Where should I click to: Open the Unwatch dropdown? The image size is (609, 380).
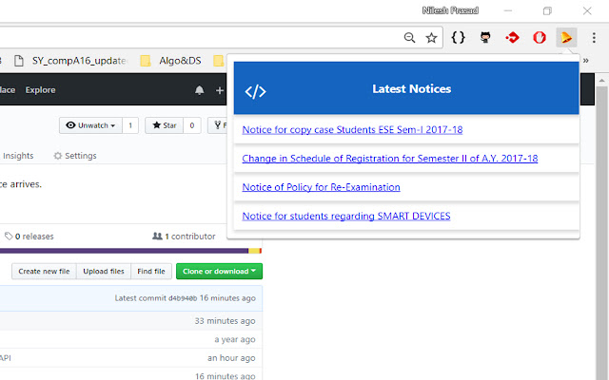pyautogui.click(x=90, y=125)
